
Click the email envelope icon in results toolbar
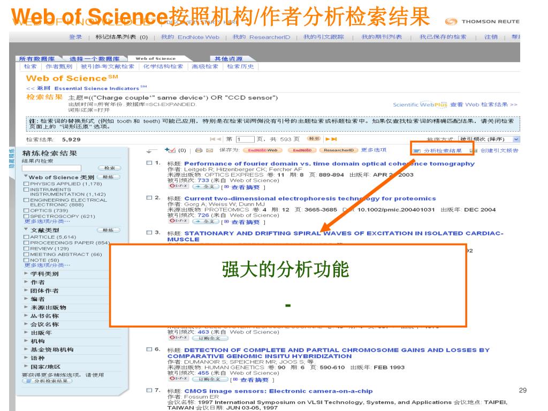pyautogui.click(x=210, y=150)
